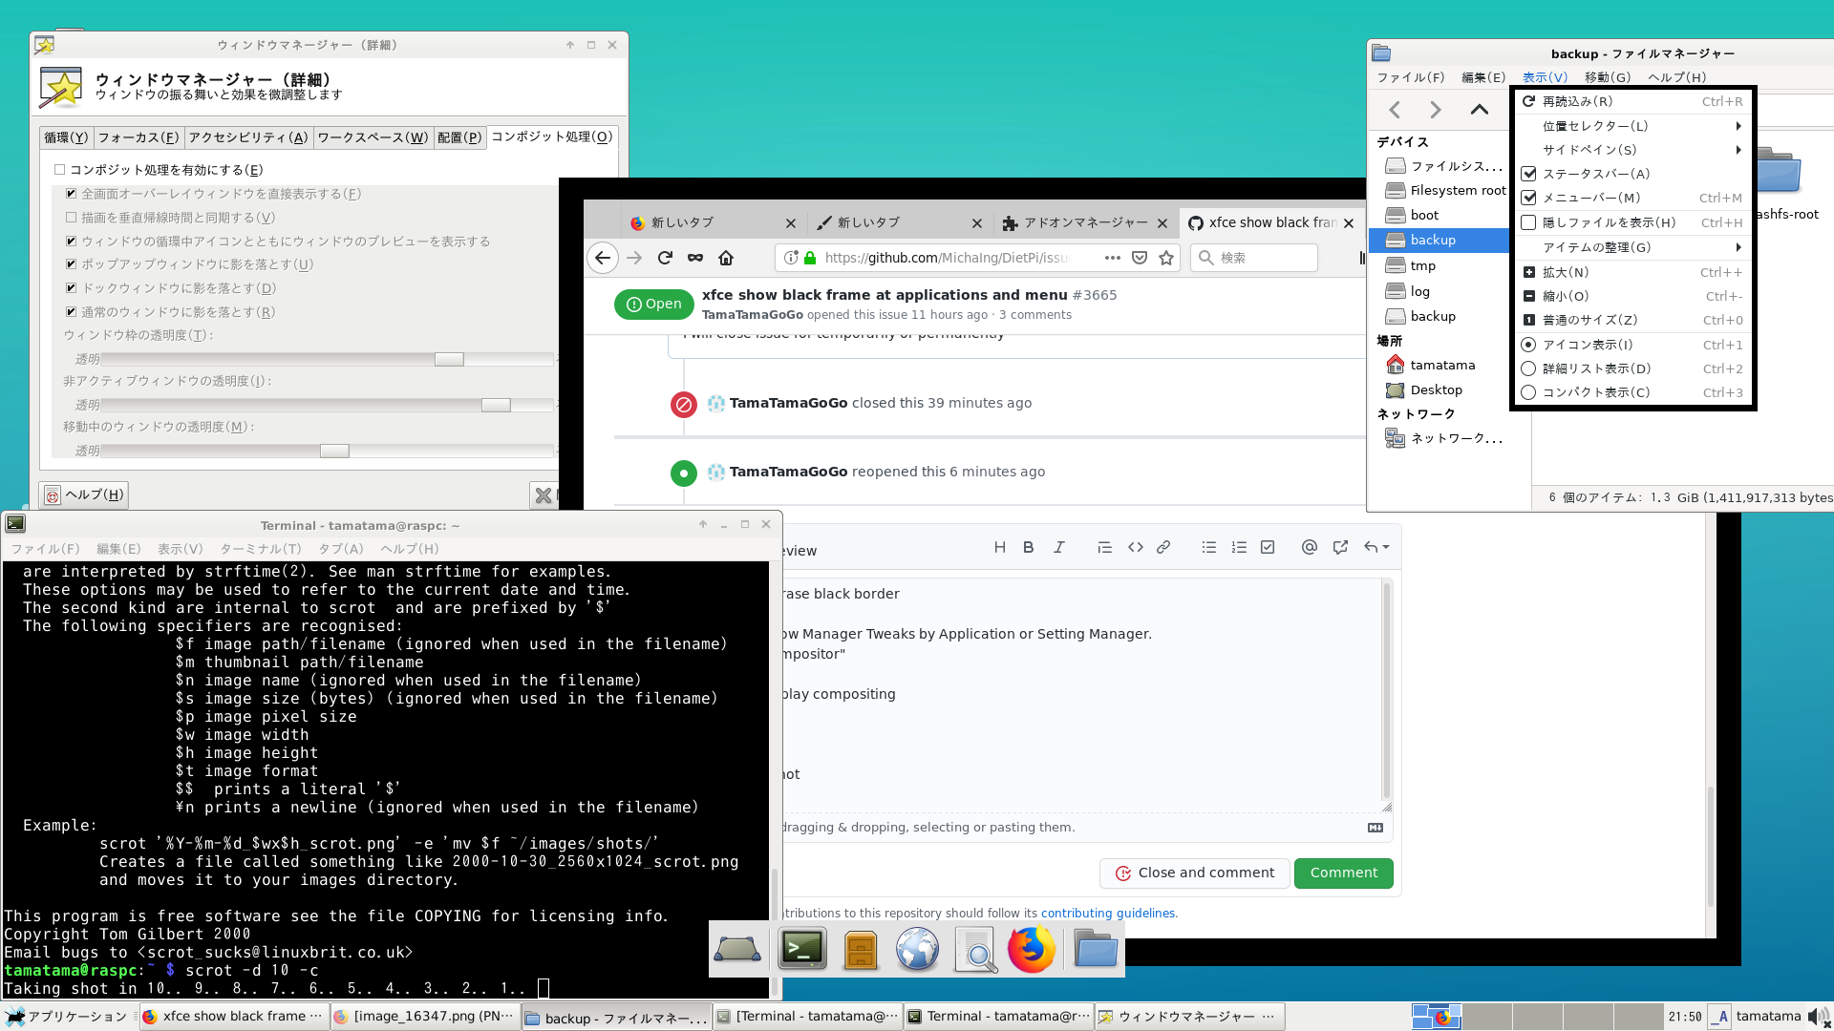Enable the コンポジット処理を有効にする checkbox
The image size is (1834, 1031).
point(60,170)
